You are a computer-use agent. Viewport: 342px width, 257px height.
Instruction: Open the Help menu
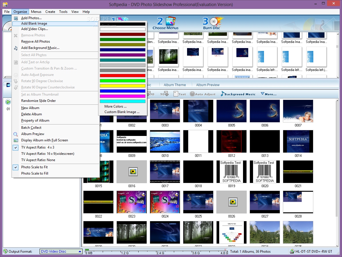(86, 12)
